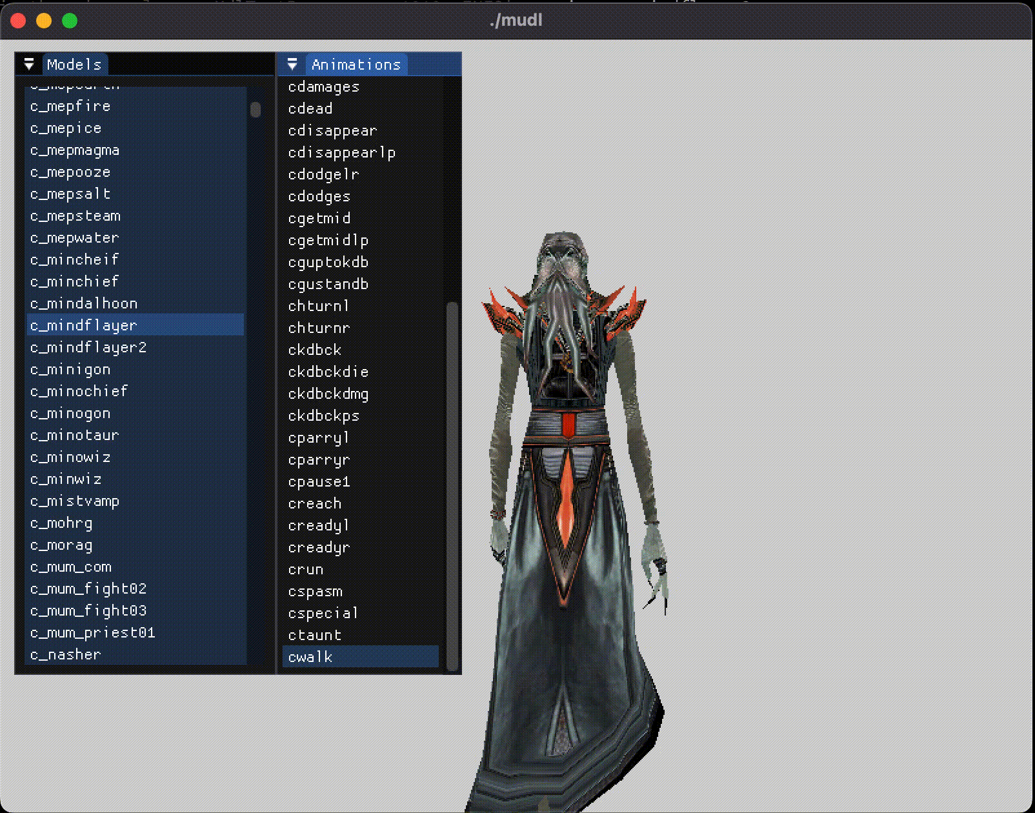This screenshot has height=813, width=1035.
Task: Select the c_mum_priest01 model
Action: coord(136,632)
